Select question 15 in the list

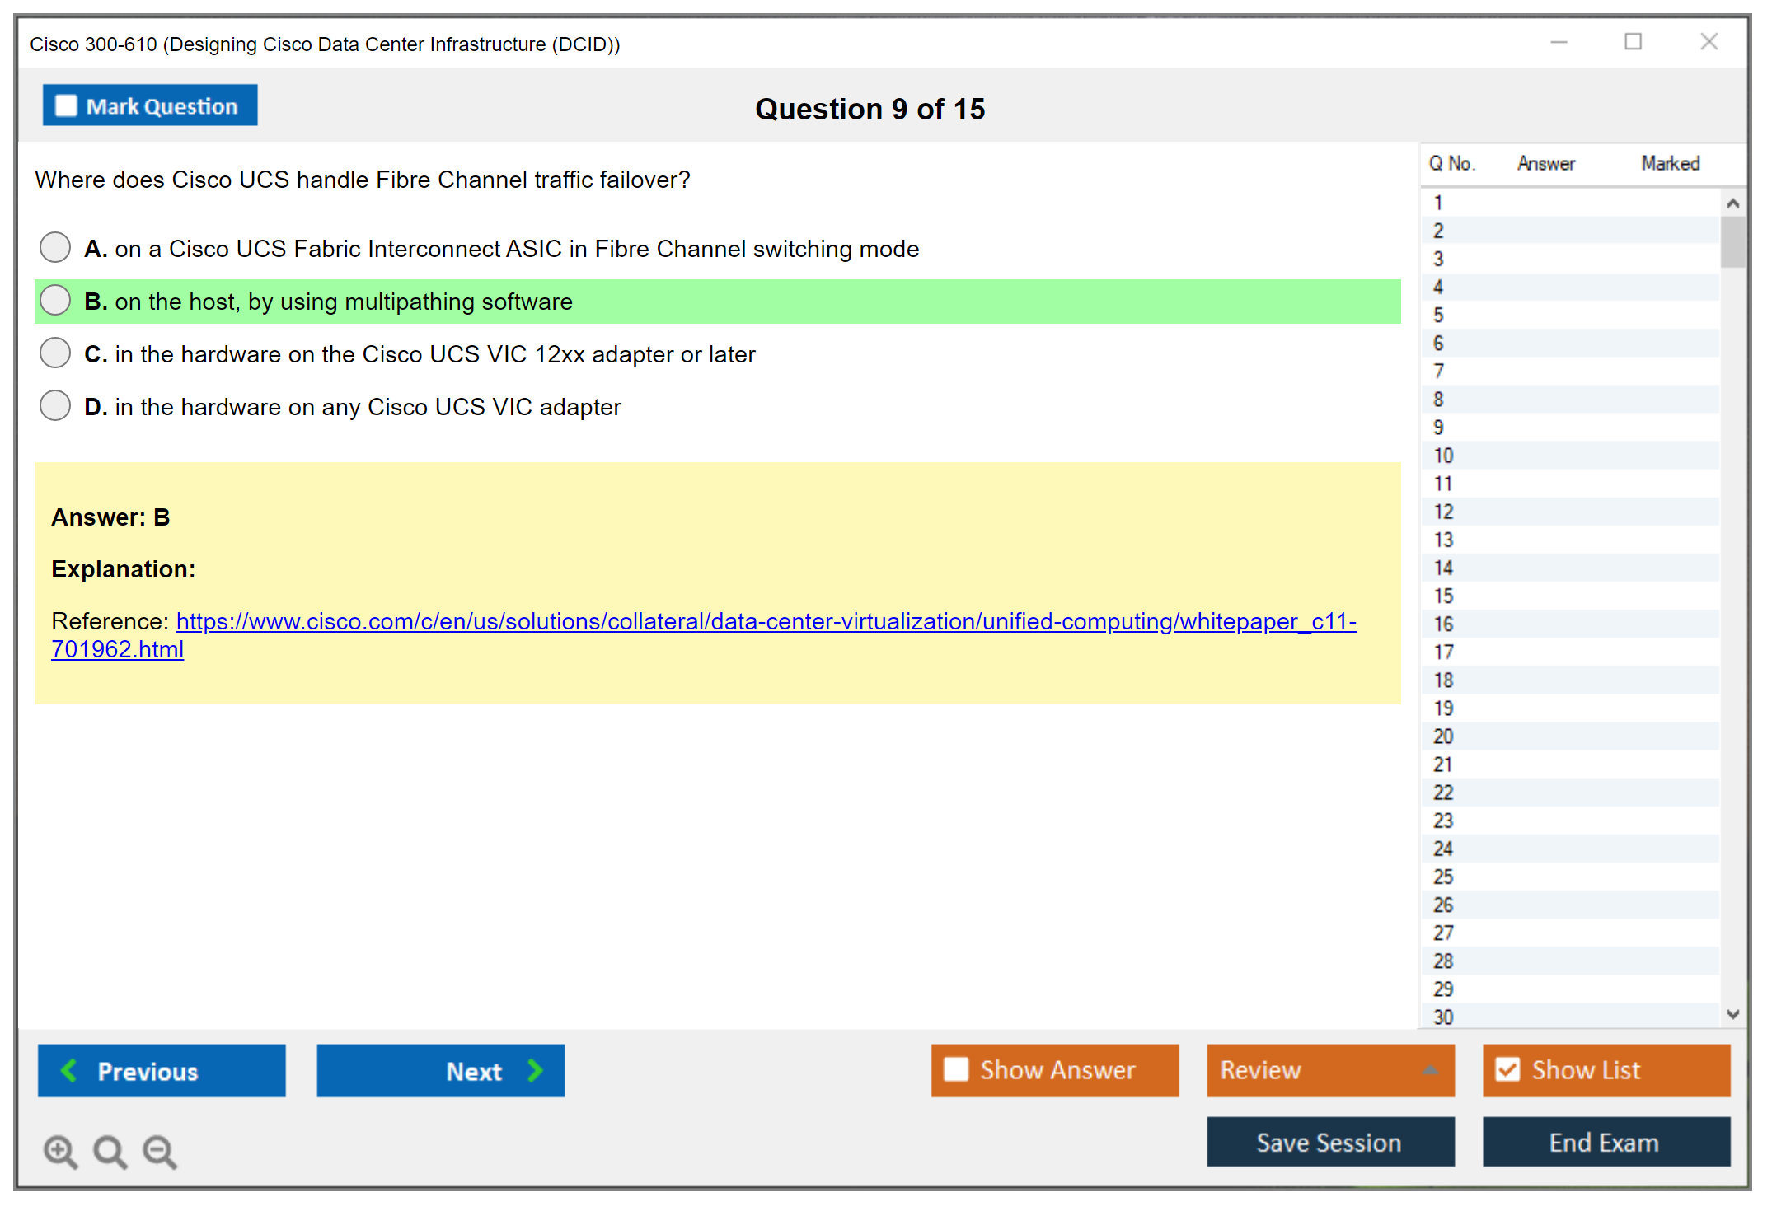(x=1443, y=596)
